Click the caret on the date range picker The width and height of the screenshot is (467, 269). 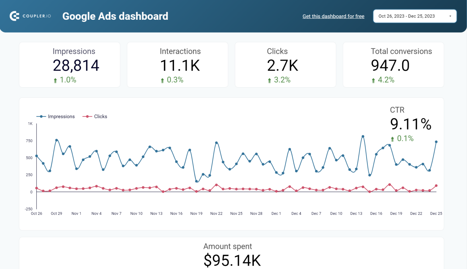451,16
